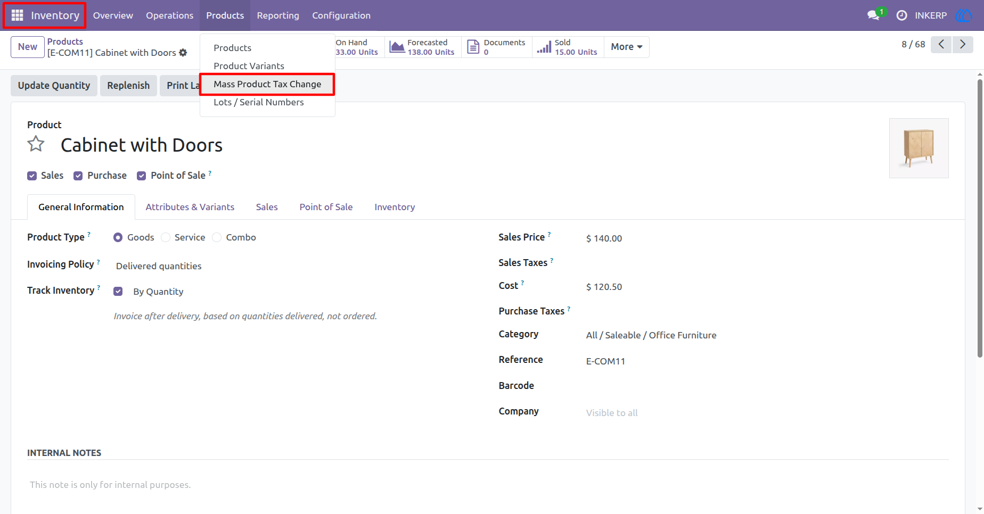Open Point of Sale help tooltip

coord(210,172)
